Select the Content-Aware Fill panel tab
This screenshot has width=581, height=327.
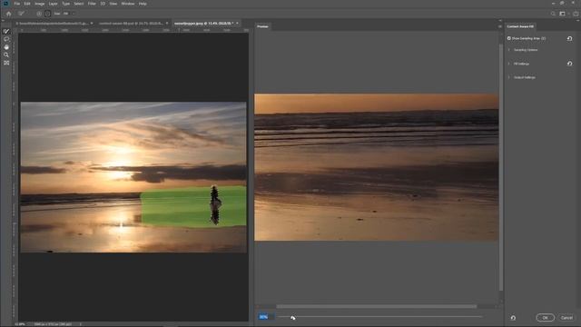[520, 26]
